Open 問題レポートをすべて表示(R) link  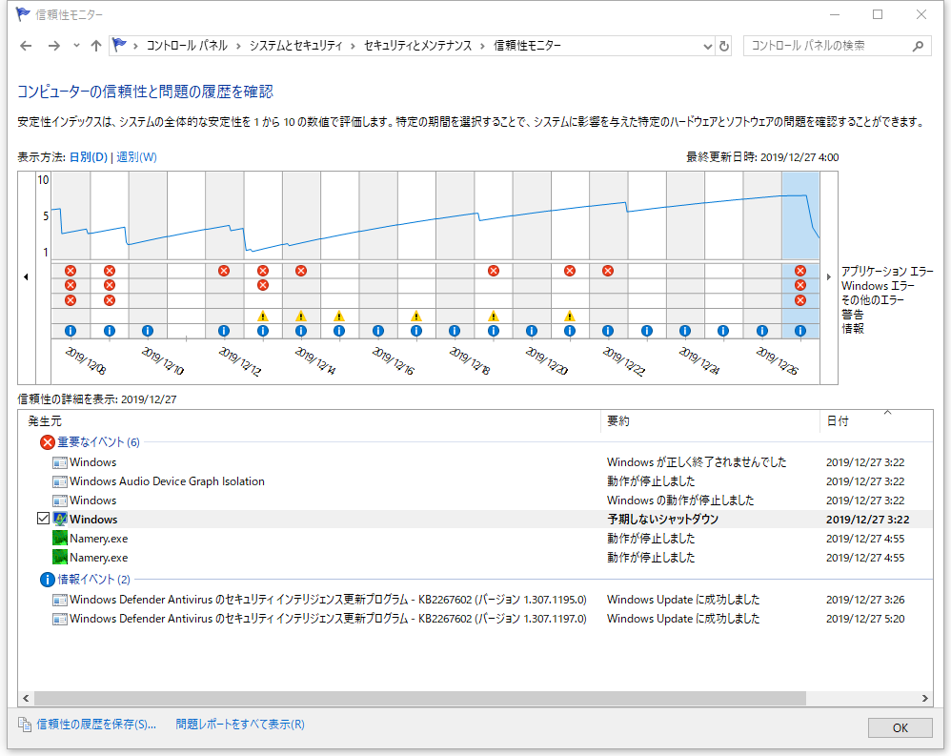(238, 724)
